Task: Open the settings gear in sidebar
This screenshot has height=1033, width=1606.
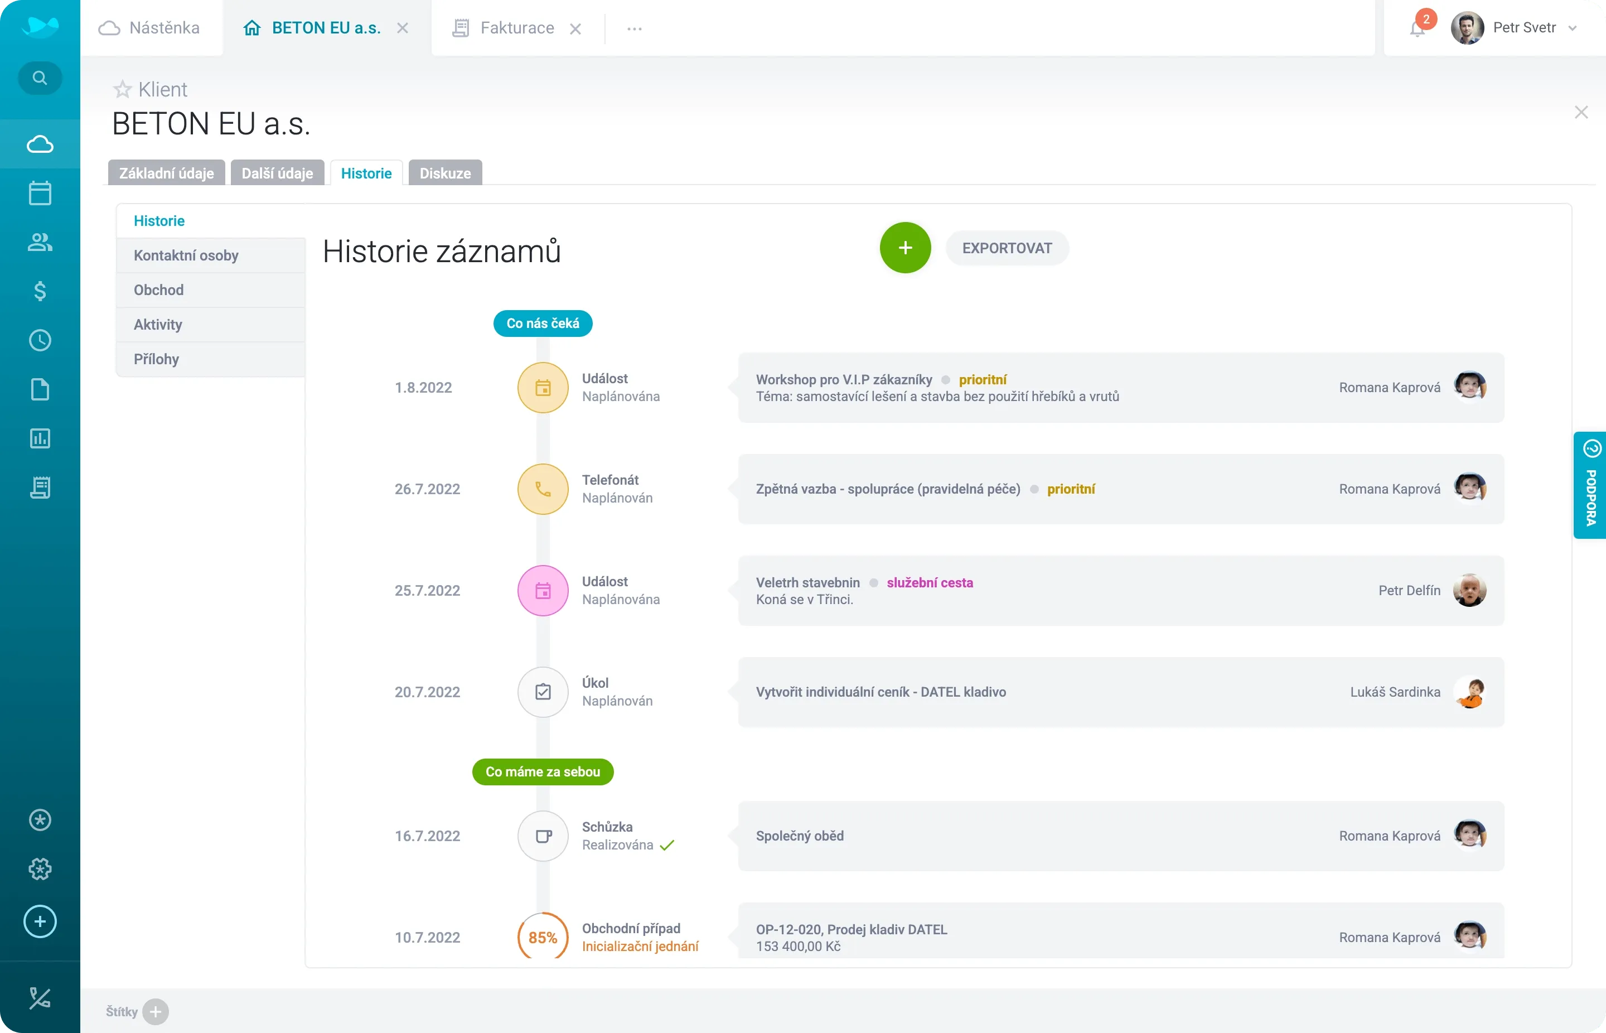Action: pyautogui.click(x=40, y=870)
